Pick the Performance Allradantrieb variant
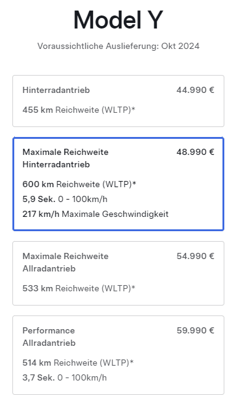Screen dimensions: 233x401 click(118, 355)
